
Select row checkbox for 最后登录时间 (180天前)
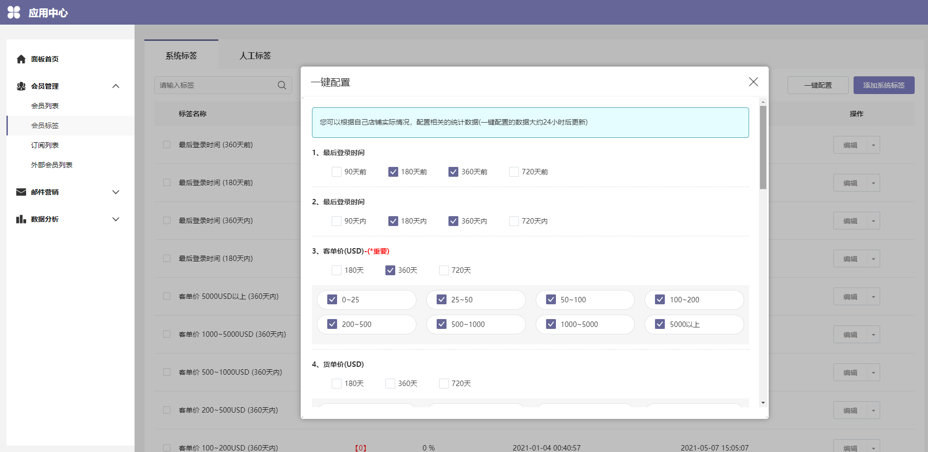167,183
